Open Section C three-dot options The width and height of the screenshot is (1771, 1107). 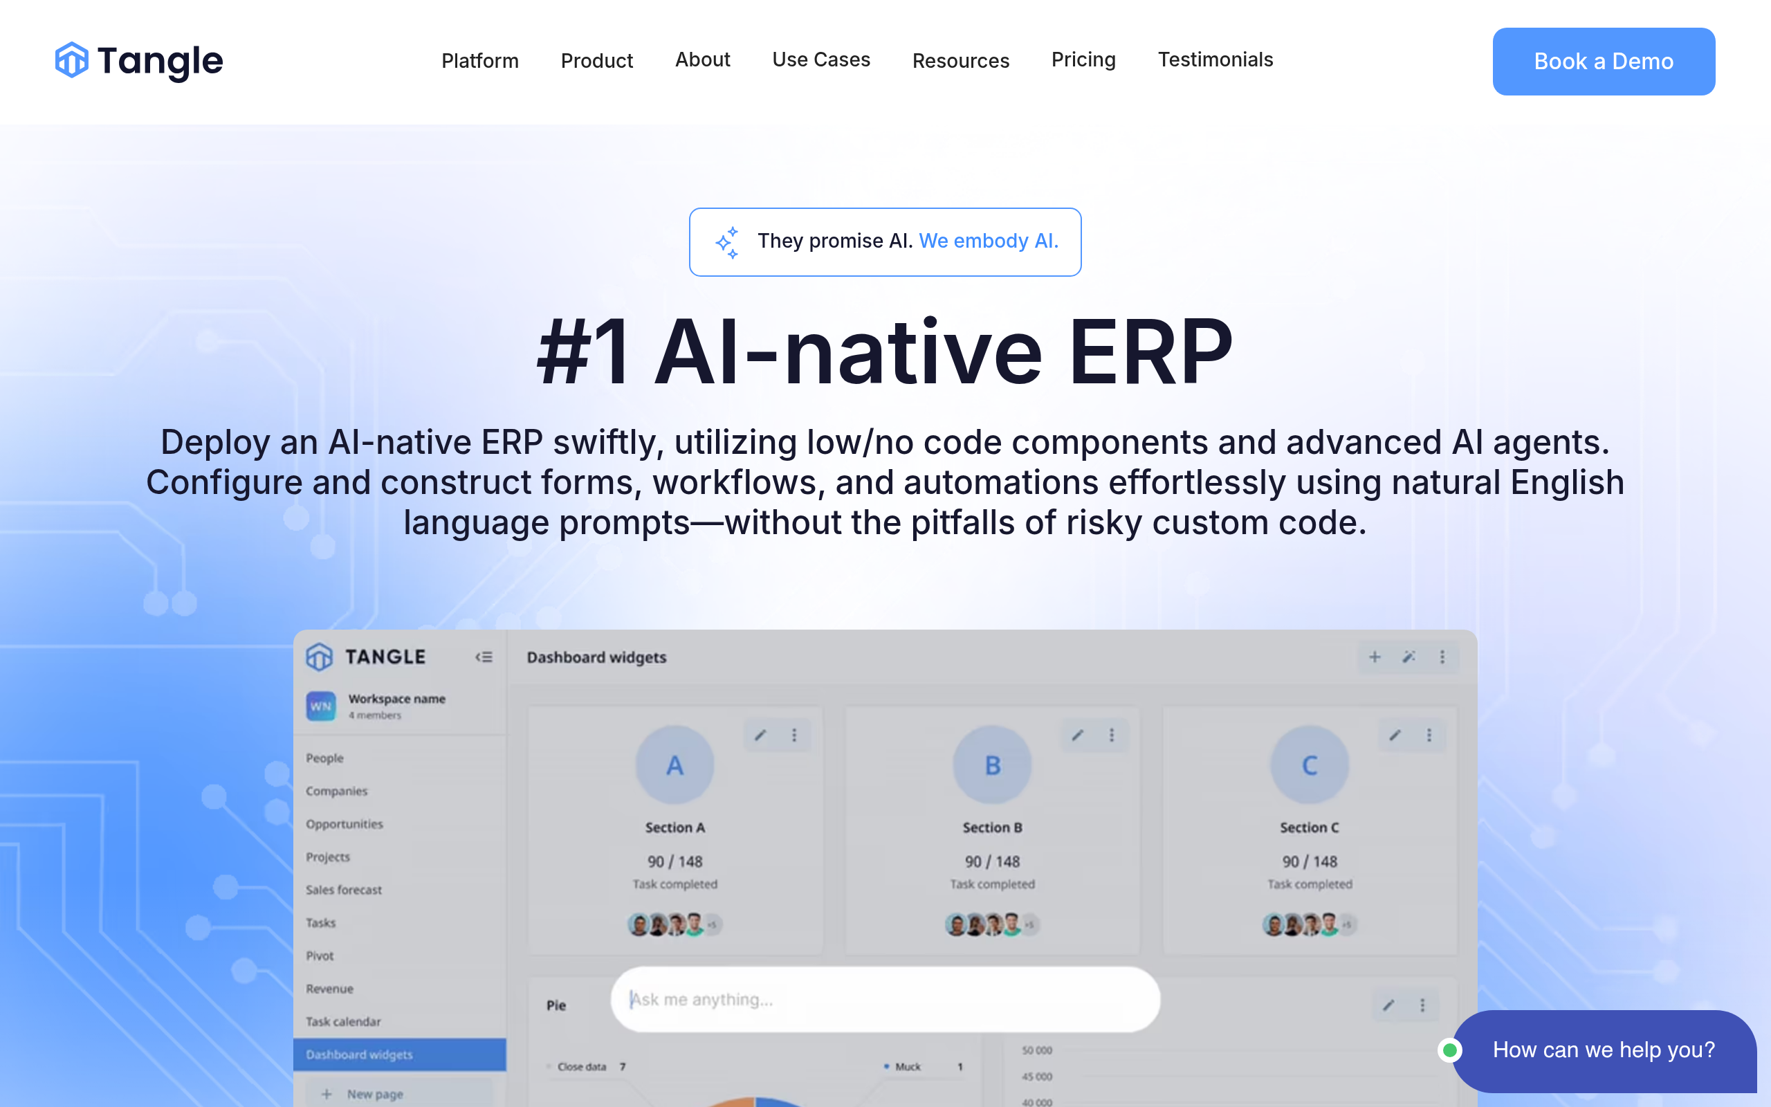pyautogui.click(x=1429, y=735)
